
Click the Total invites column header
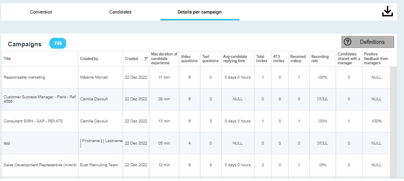tap(260, 59)
